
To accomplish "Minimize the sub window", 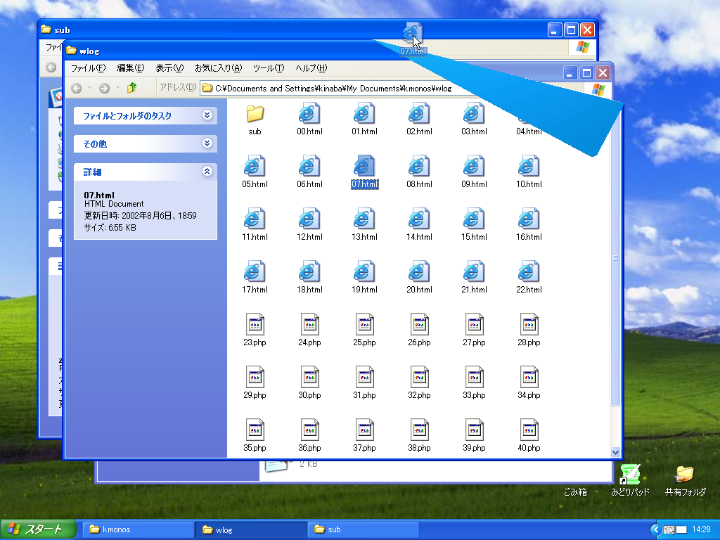I will pyautogui.click(x=555, y=30).
